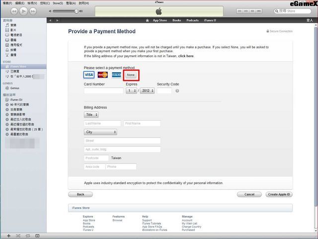Switch to list view in view buttons
Screen dimensions: 318x239
click(x=239, y=11)
